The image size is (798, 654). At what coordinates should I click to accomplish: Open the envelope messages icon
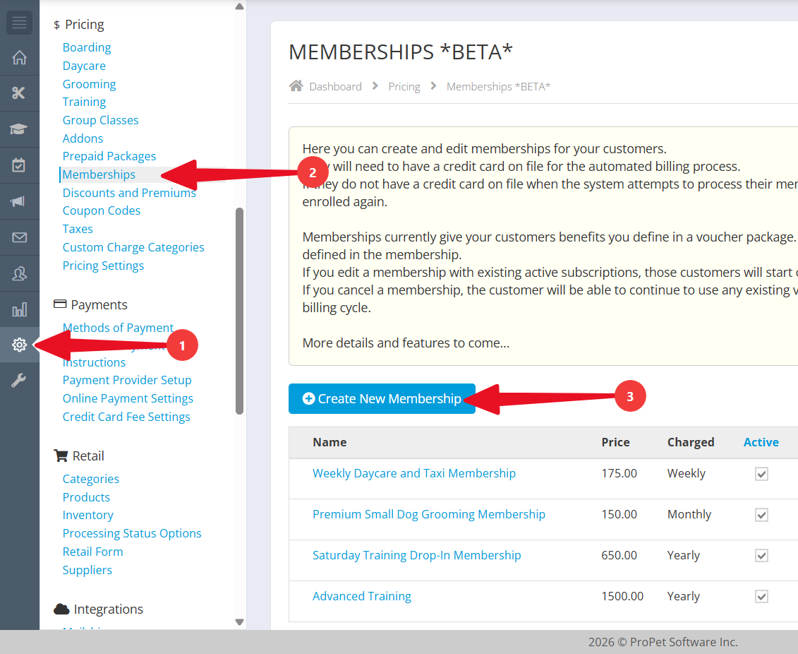(x=19, y=237)
